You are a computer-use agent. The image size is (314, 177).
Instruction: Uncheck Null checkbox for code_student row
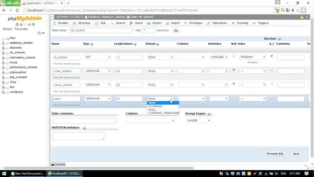pos(234,70)
